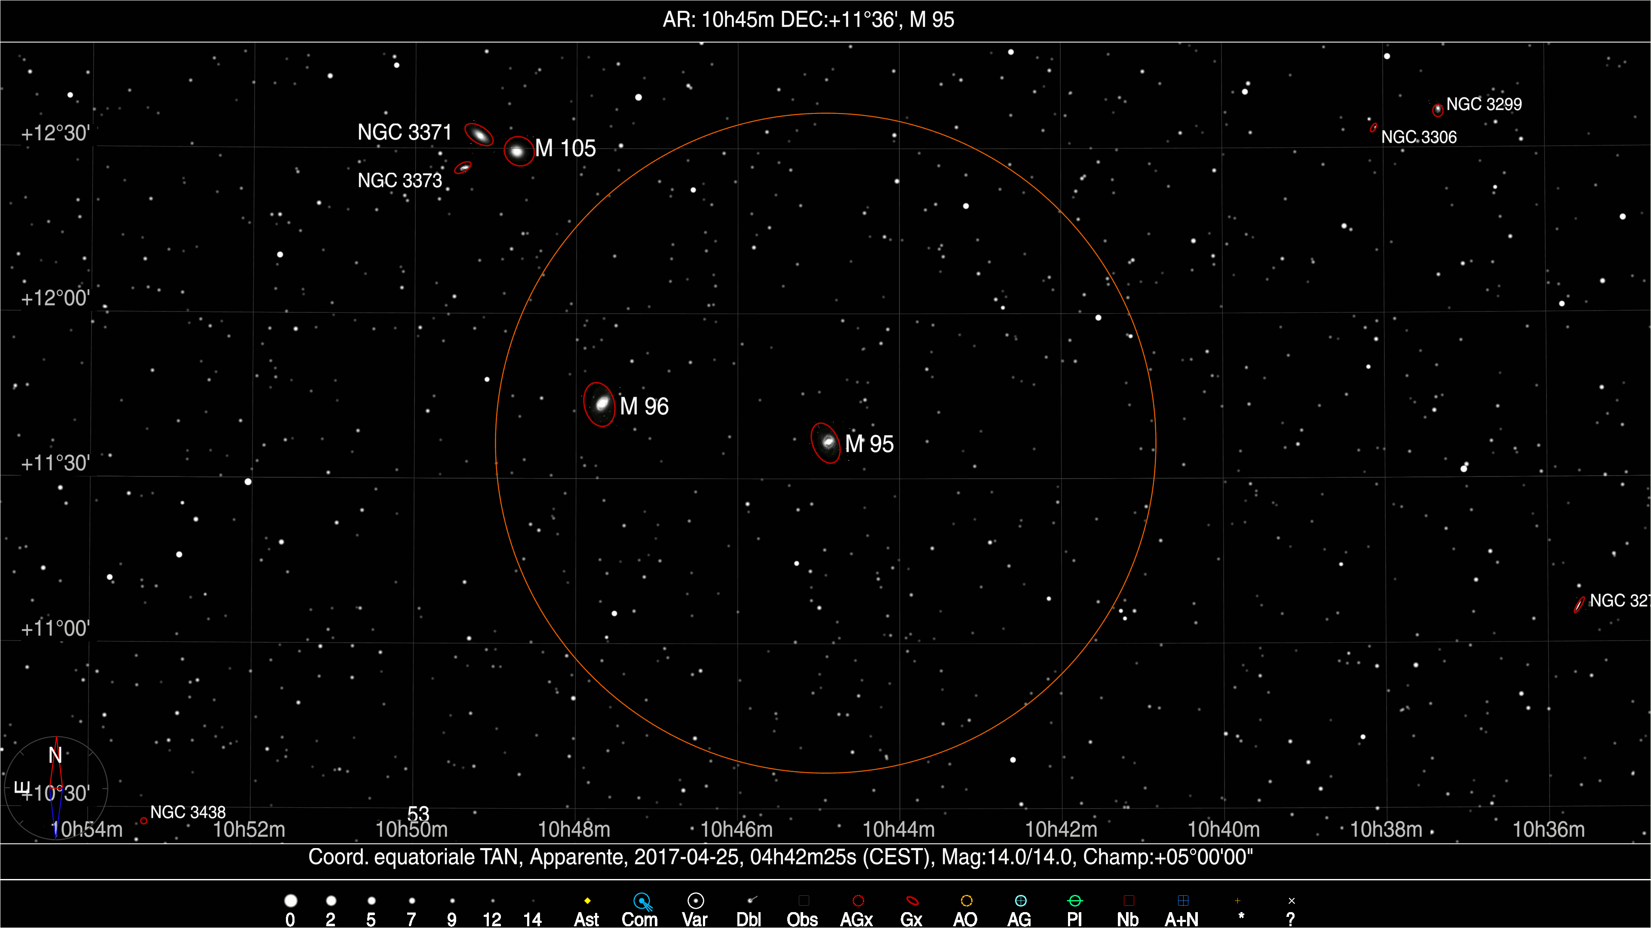Click the Open cluster (AO) orange icon
The width and height of the screenshot is (1651, 928).
tap(967, 901)
